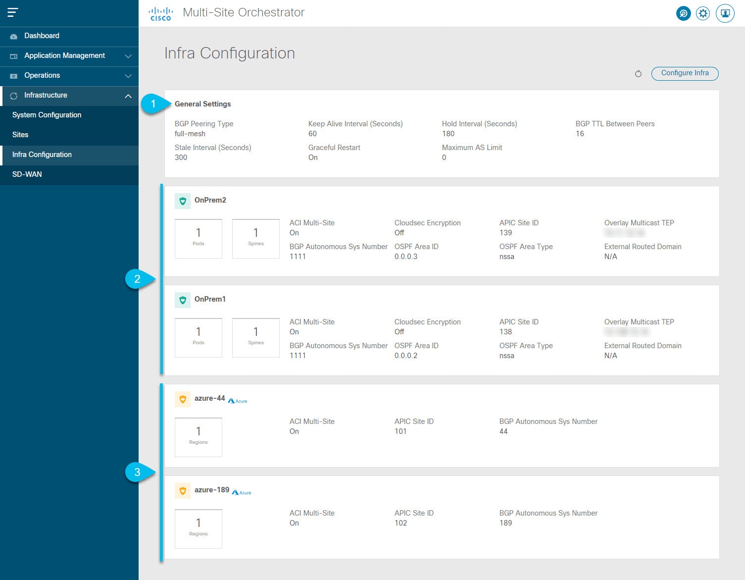
Task: Open System Configuration submenu item
Action: click(x=69, y=115)
